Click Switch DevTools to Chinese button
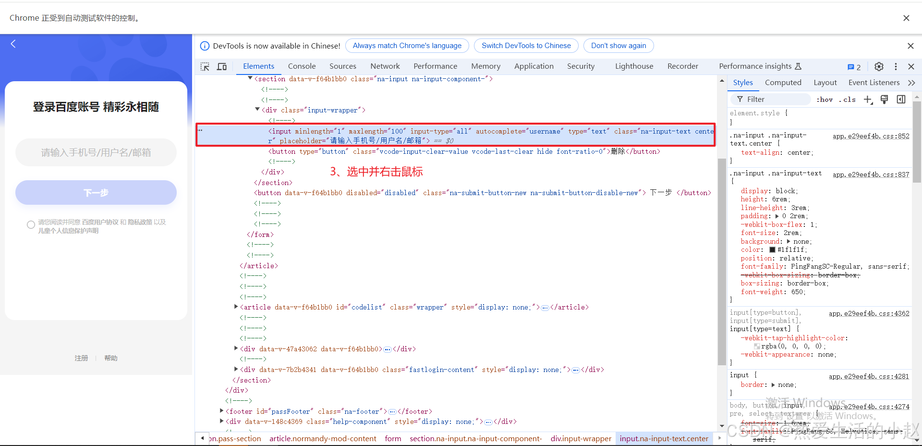This screenshot has width=922, height=446. (526, 46)
